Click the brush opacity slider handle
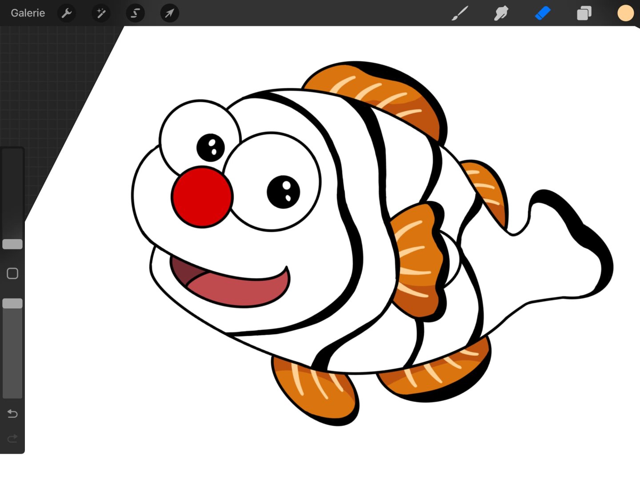This screenshot has width=640, height=480. (x=12, y=304)
